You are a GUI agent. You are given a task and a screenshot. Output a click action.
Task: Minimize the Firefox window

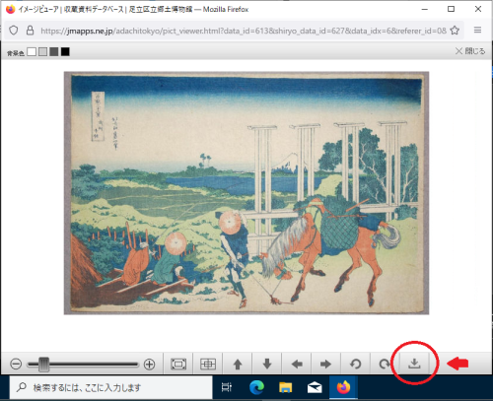(425, 9)
